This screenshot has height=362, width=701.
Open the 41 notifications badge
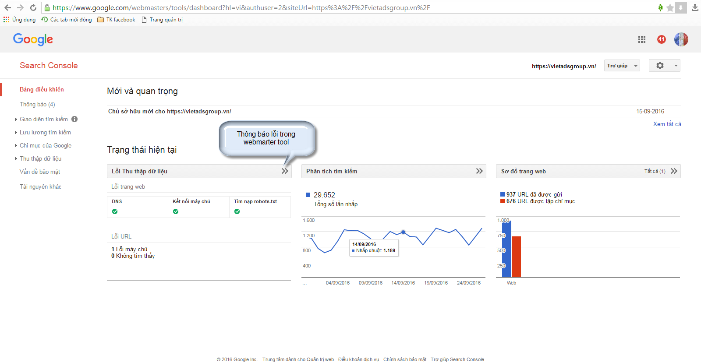coord(662,39)
